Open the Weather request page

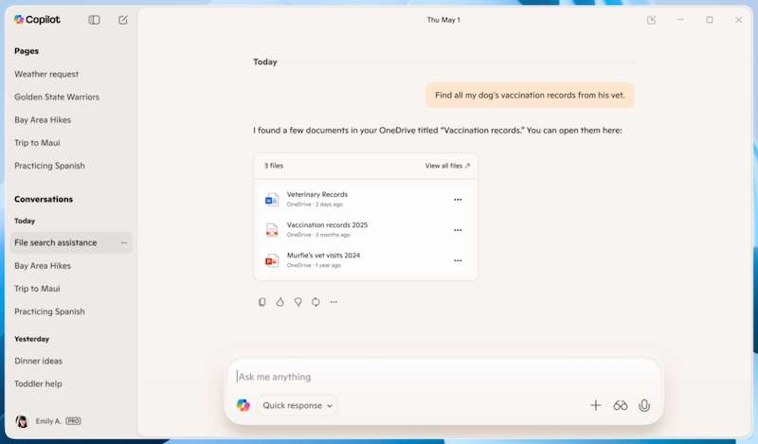(46, 75)
